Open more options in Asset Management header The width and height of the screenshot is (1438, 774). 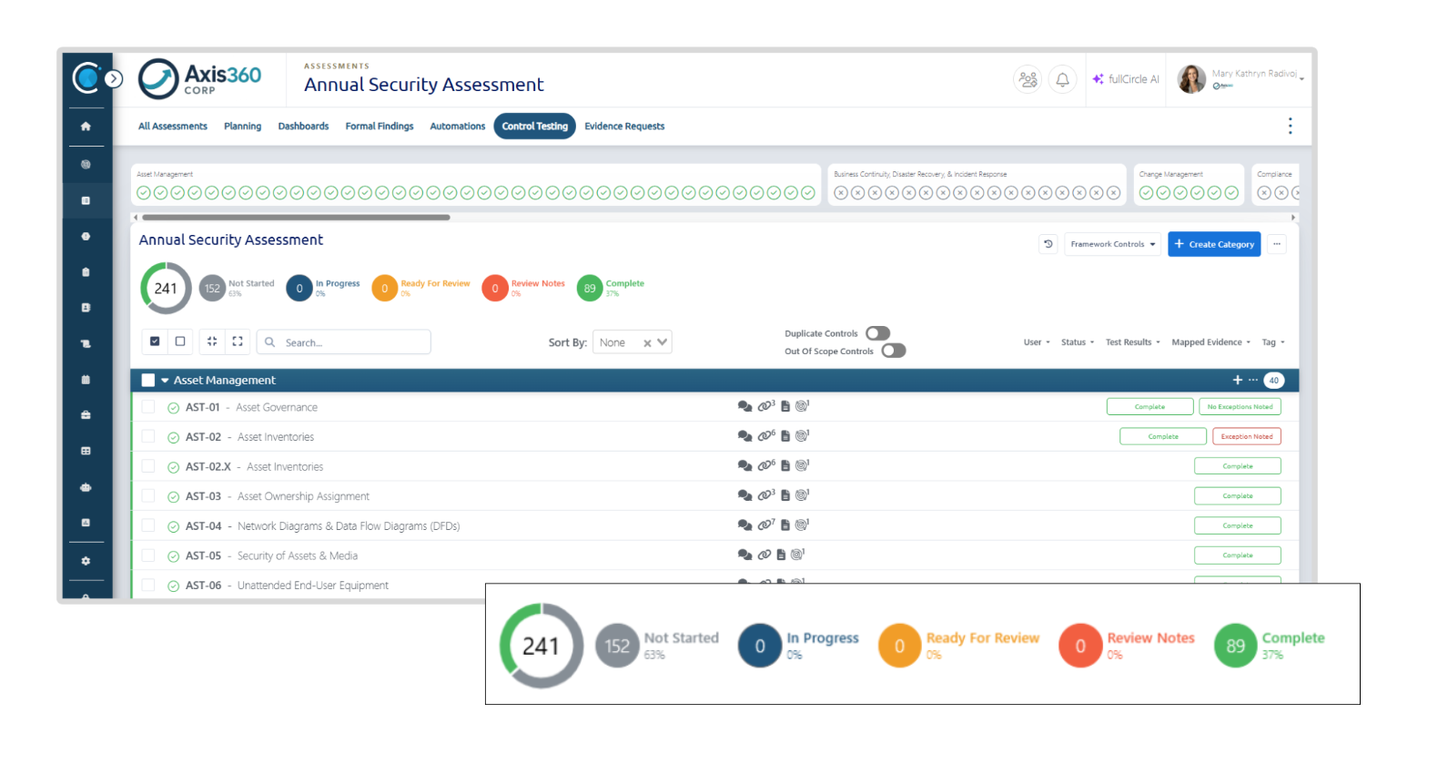click(x=1253, y=380)
